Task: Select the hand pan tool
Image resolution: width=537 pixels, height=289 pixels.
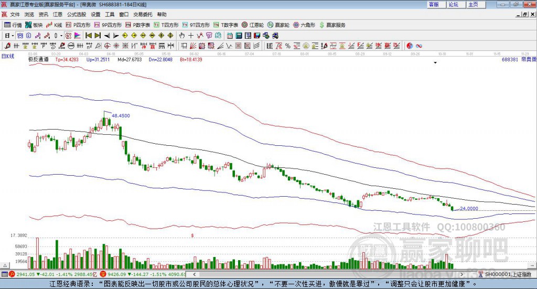Action: (182, 36)
